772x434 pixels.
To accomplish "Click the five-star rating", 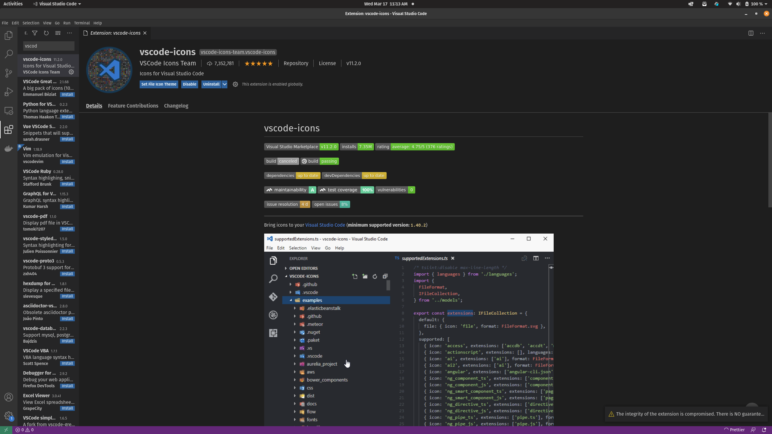I will coord(258,63).
